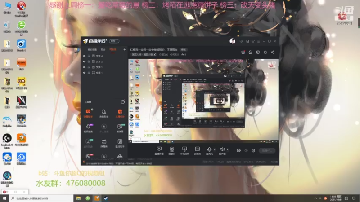The height and width of the screenshot is (202, 360).
Task: Select the 文本 4 source row
Action: point(104,56)
